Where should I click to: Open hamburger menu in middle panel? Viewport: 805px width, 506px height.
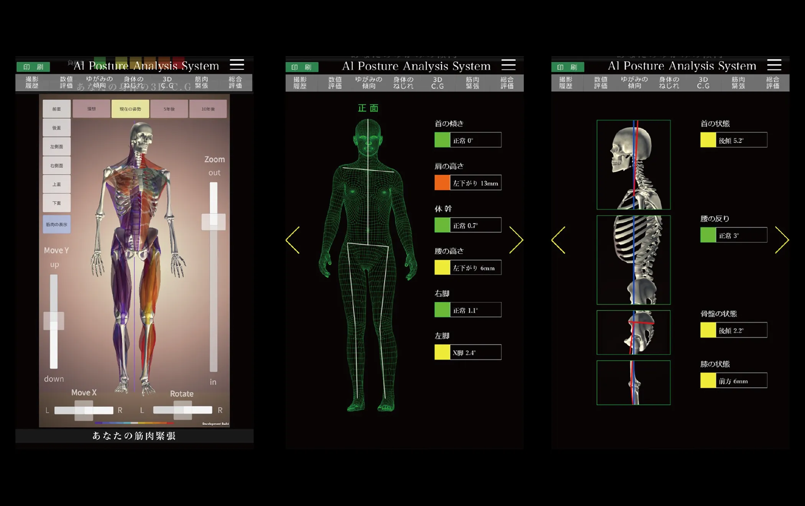click(508, 65)
